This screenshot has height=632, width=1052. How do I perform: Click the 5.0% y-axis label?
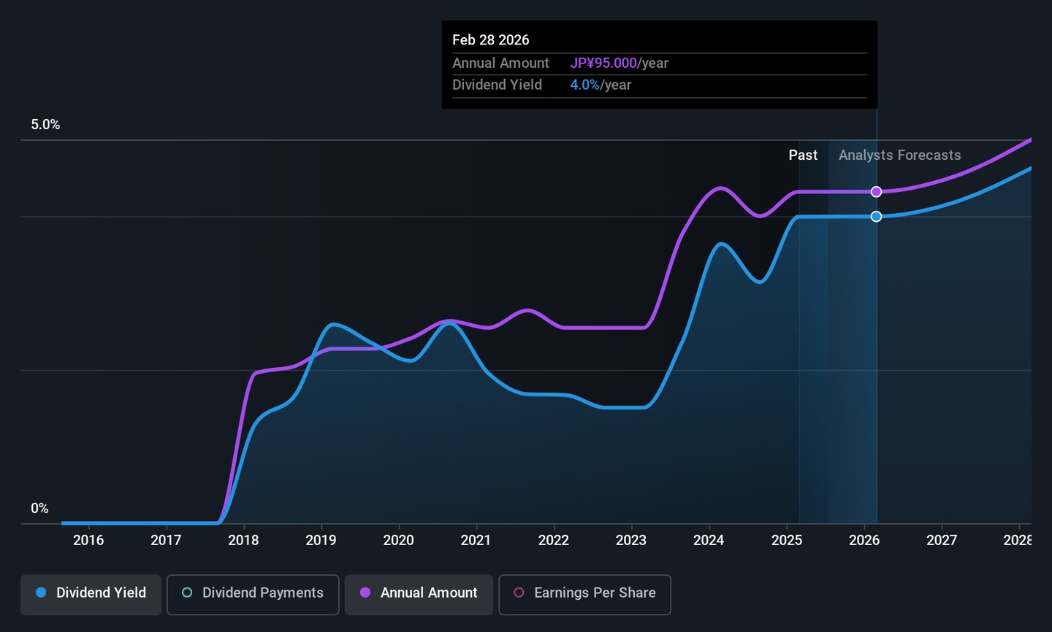pos(45,125)
